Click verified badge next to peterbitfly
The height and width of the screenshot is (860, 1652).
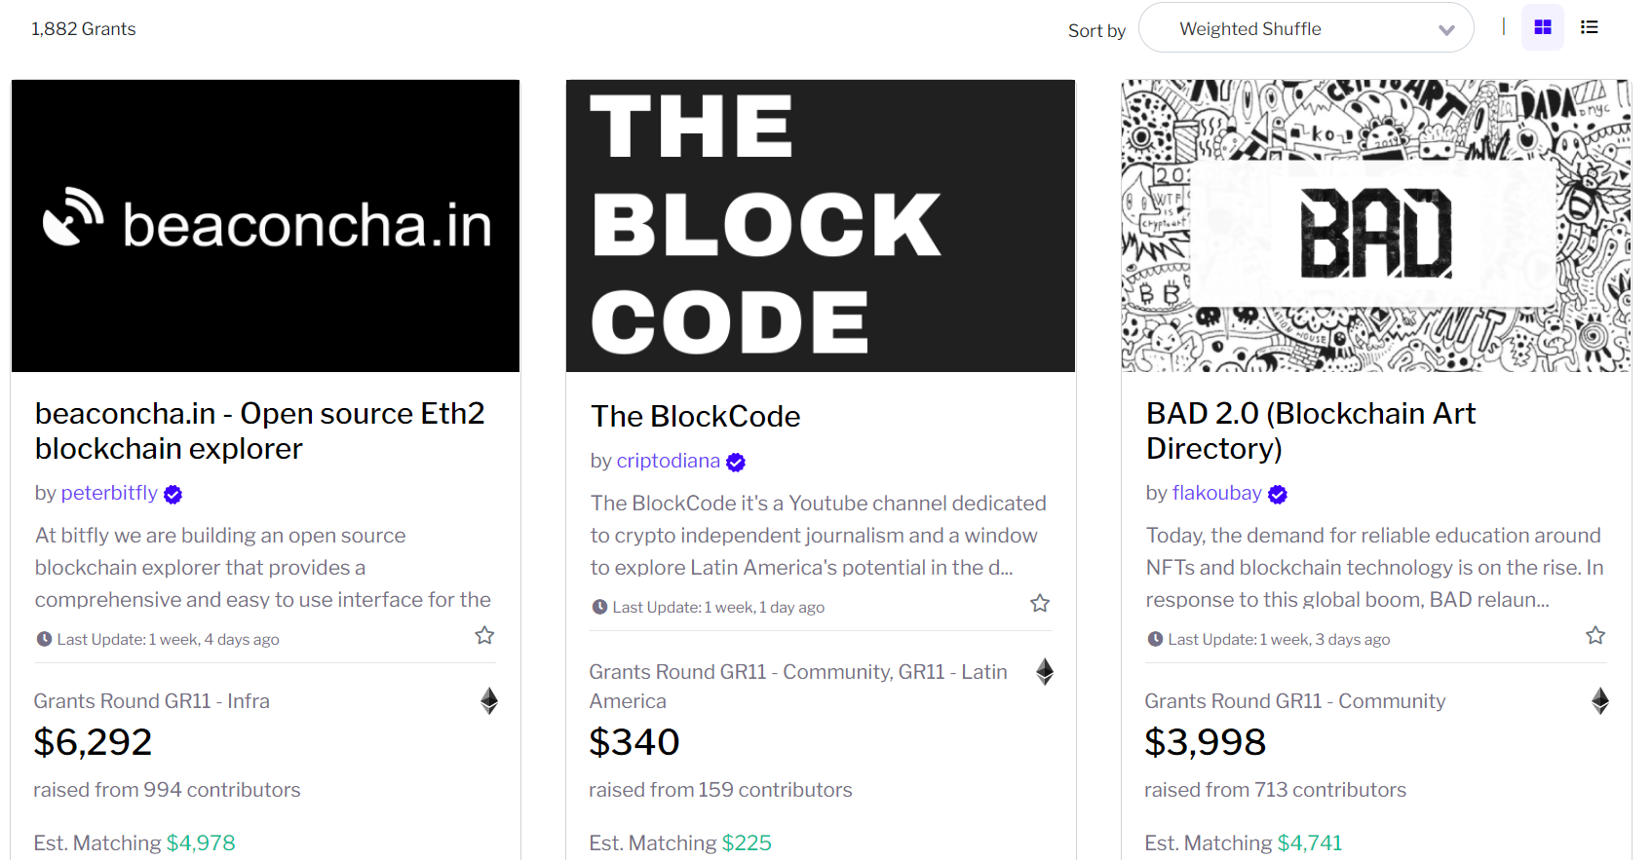173,495
